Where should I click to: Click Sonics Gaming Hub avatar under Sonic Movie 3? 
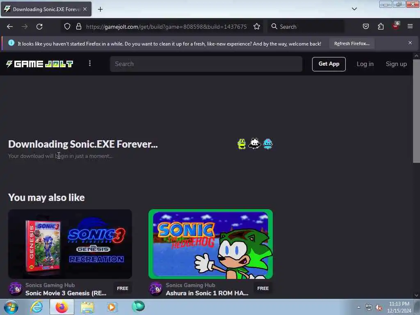16,289
